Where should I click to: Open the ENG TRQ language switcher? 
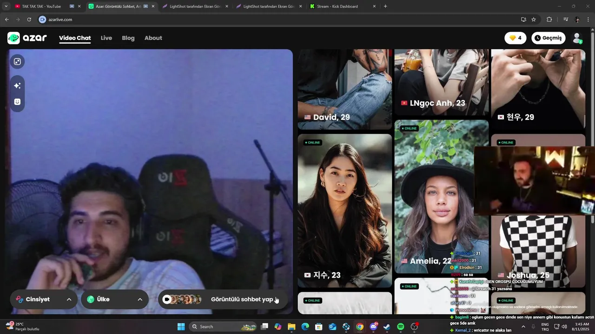(545, 327)
